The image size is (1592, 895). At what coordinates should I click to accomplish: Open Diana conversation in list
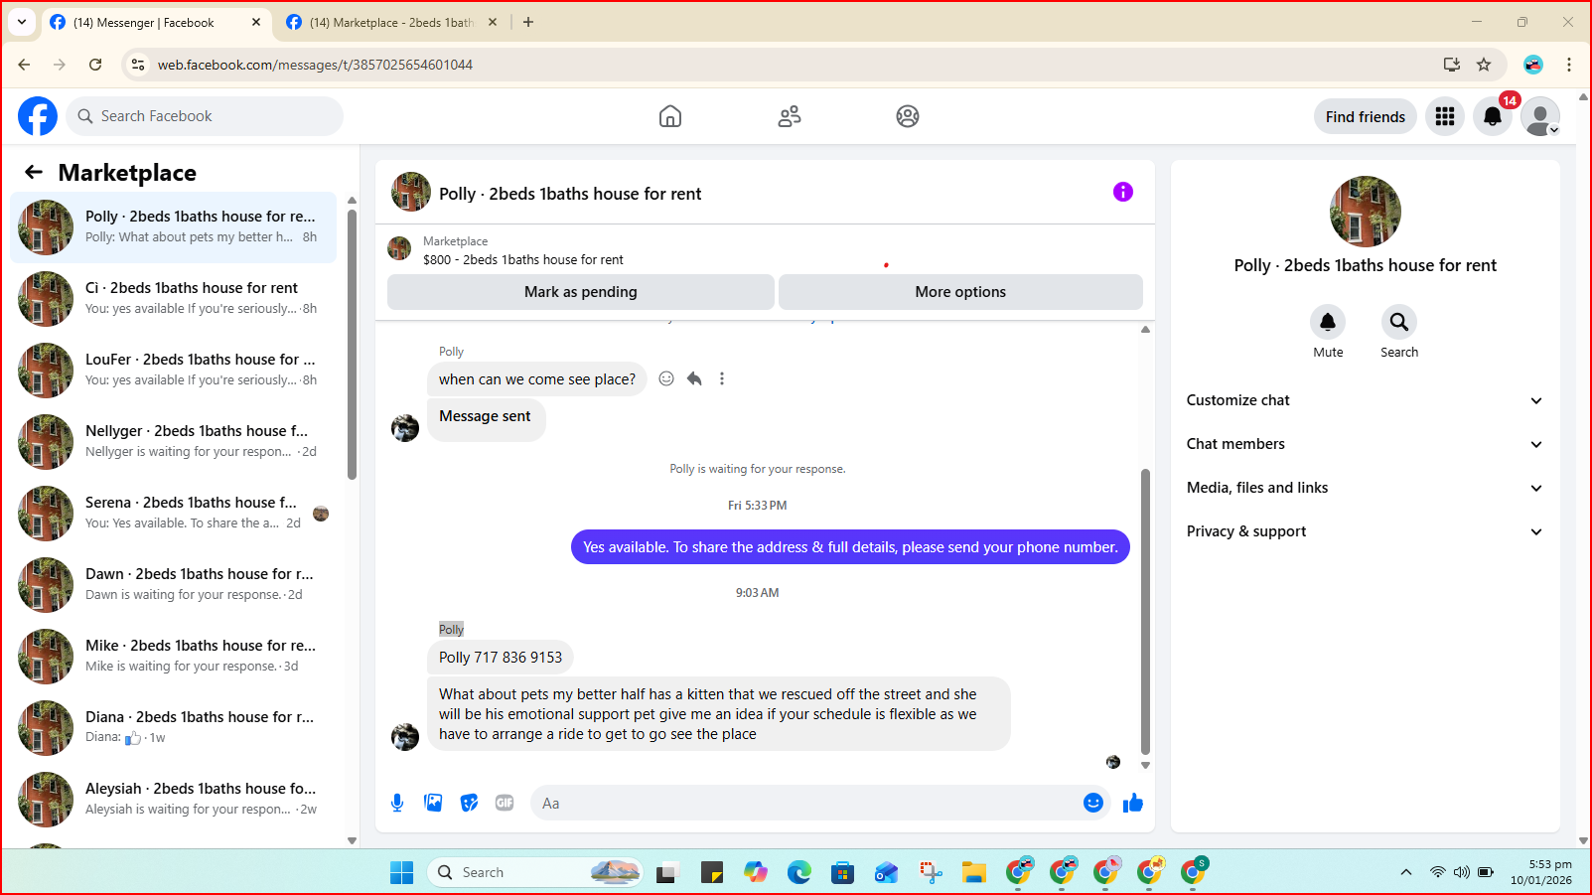[174, 728]
